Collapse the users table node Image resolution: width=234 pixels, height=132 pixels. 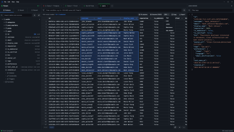[4, 31]
